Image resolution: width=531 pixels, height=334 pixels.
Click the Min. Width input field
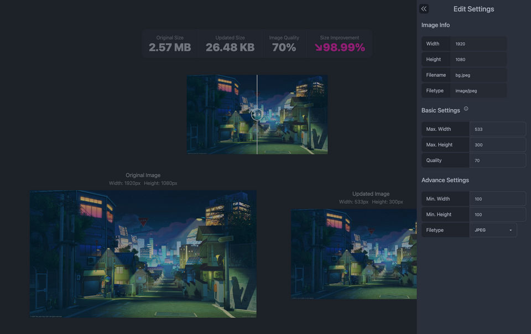point(498,199)
